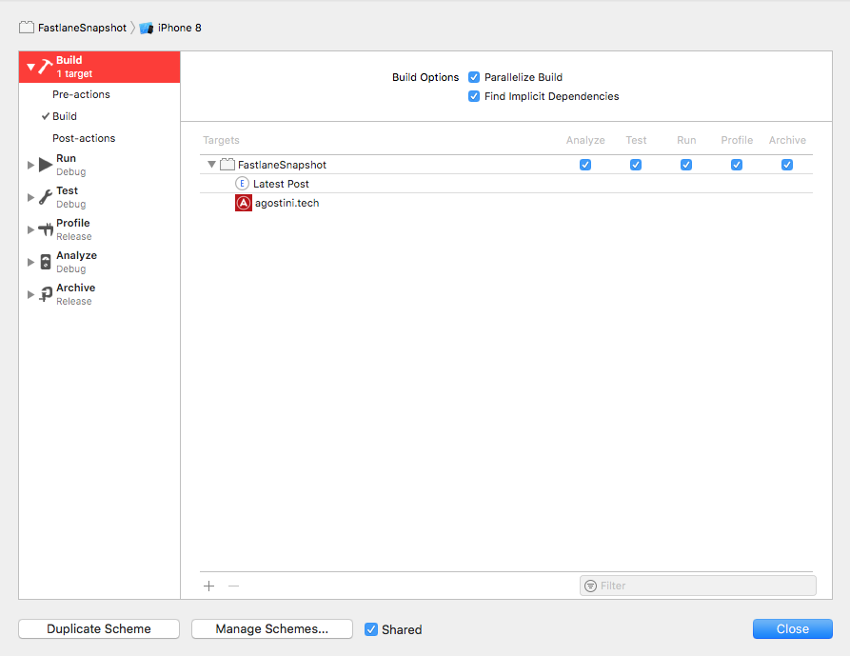The width and height of the screenshot is (850, 656).
Task: Click the Analyze icon in sidebar
Action: [x=46, y=262]
